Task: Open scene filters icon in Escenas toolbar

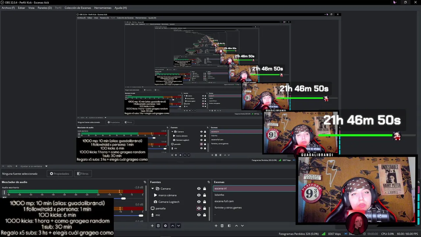Action: point(229,226)
